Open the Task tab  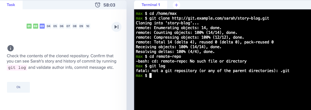[x=11, y=5]
